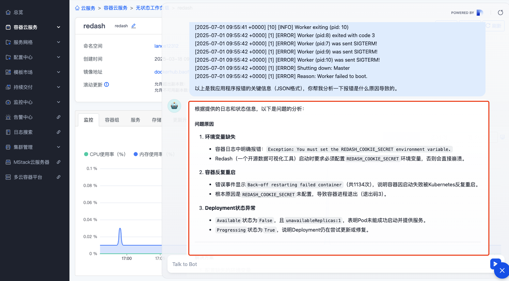Switch to the 监控 tab
This screenshot has width=509, height=281.
89,120
